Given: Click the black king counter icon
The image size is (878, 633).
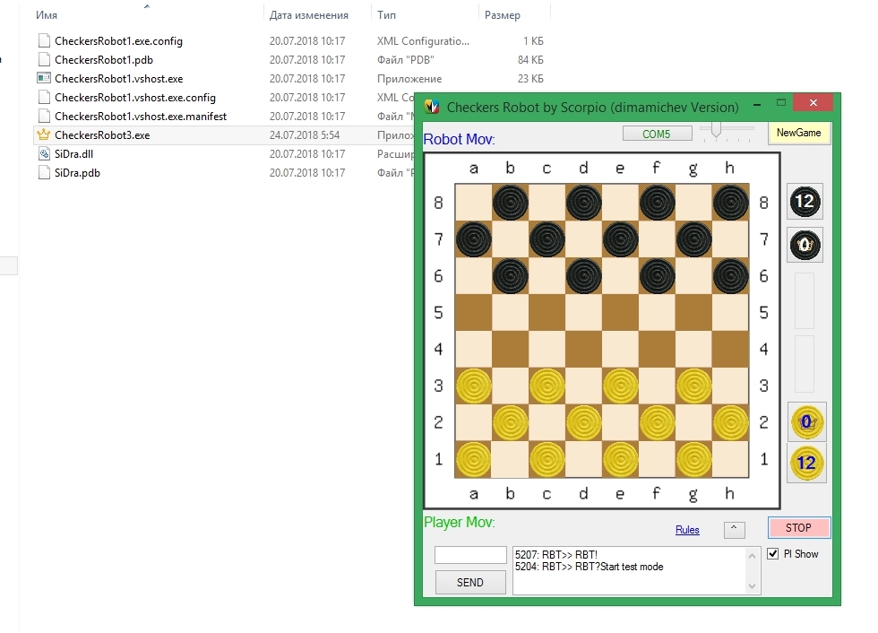Looking at the screenshot, I should [805, 244].
